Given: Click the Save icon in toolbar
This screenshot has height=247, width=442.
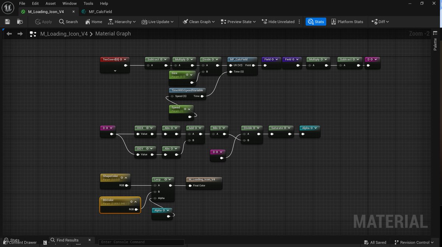Looking at the screenshot, I should point(8,22).
